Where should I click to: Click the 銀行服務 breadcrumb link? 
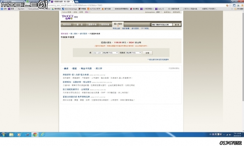(83, 34)
